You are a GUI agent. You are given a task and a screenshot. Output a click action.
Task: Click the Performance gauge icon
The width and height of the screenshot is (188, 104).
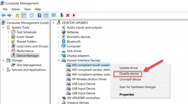13,51
